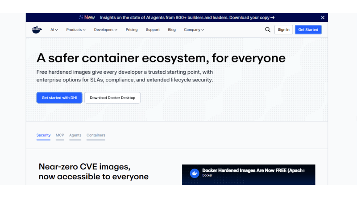Click Get started with DHI
Screen dimensions: 357x198
(59, 97)
